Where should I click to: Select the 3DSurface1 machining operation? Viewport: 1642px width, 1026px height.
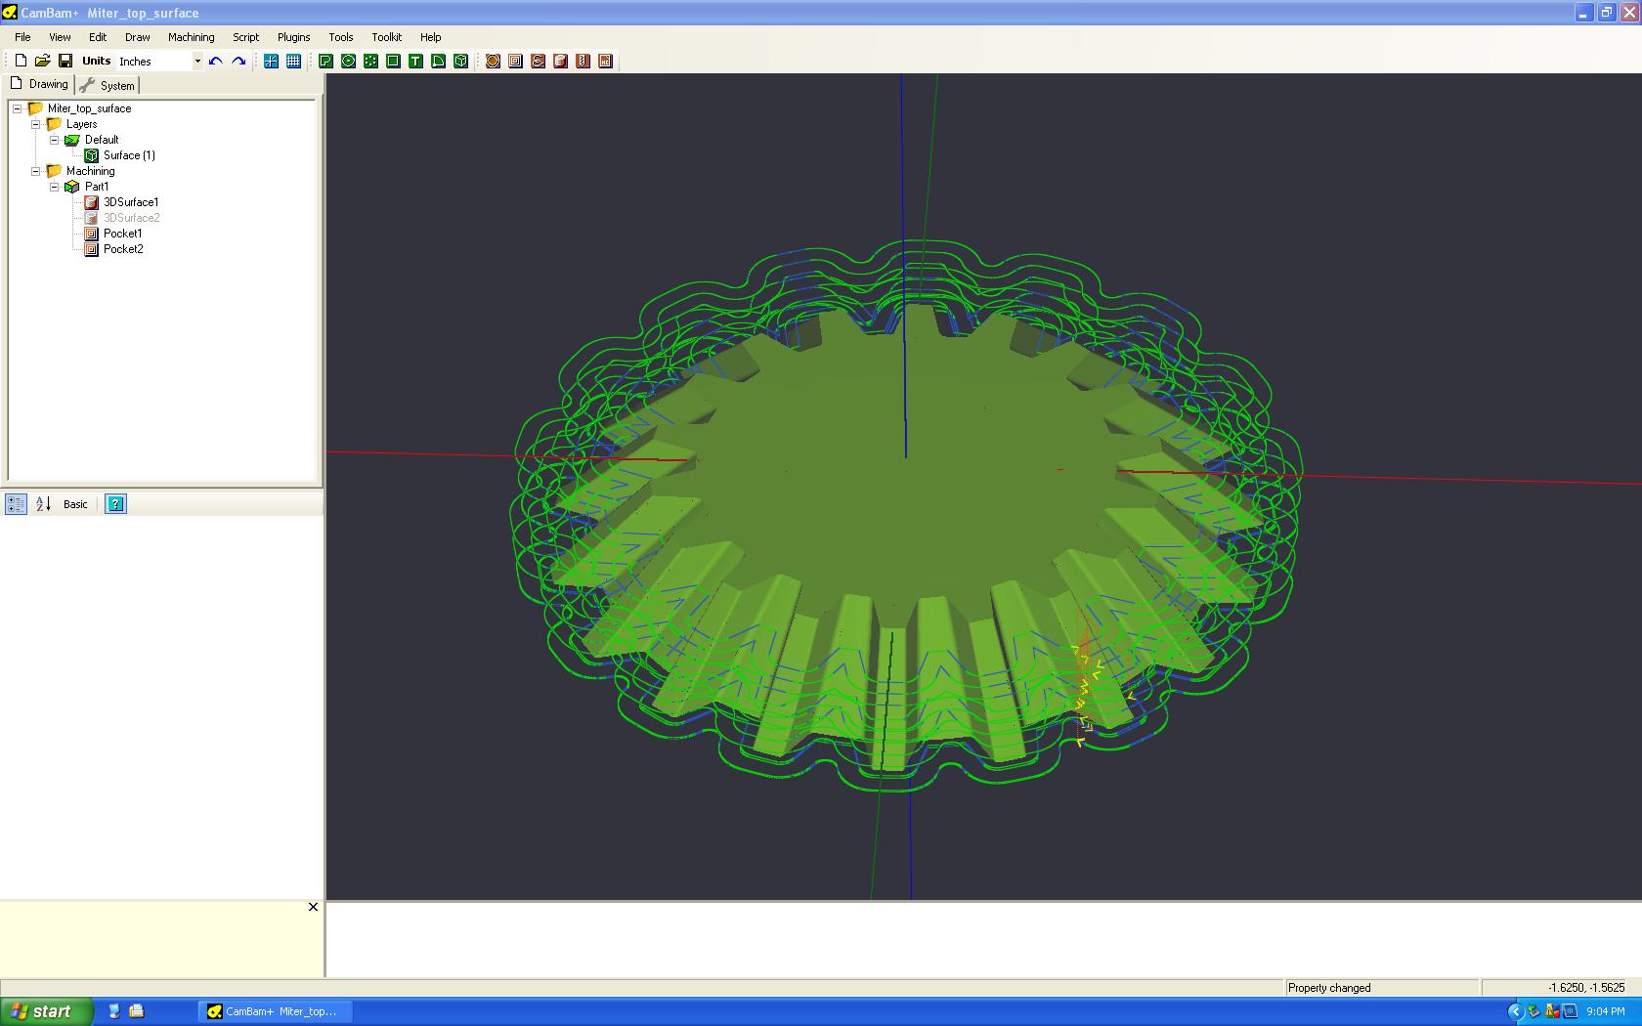point(131,202)
